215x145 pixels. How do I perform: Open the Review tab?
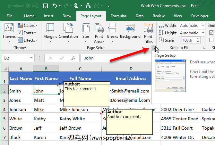click(159, 16)
